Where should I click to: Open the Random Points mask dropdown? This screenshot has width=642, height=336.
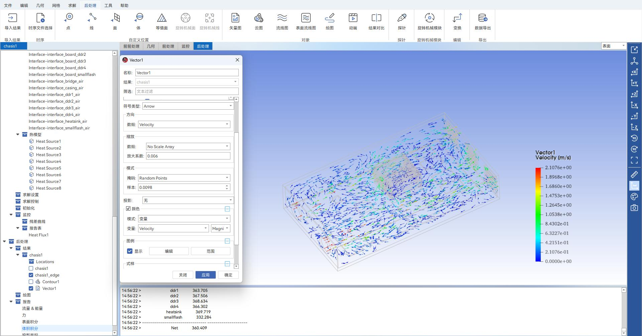[184, 178]
